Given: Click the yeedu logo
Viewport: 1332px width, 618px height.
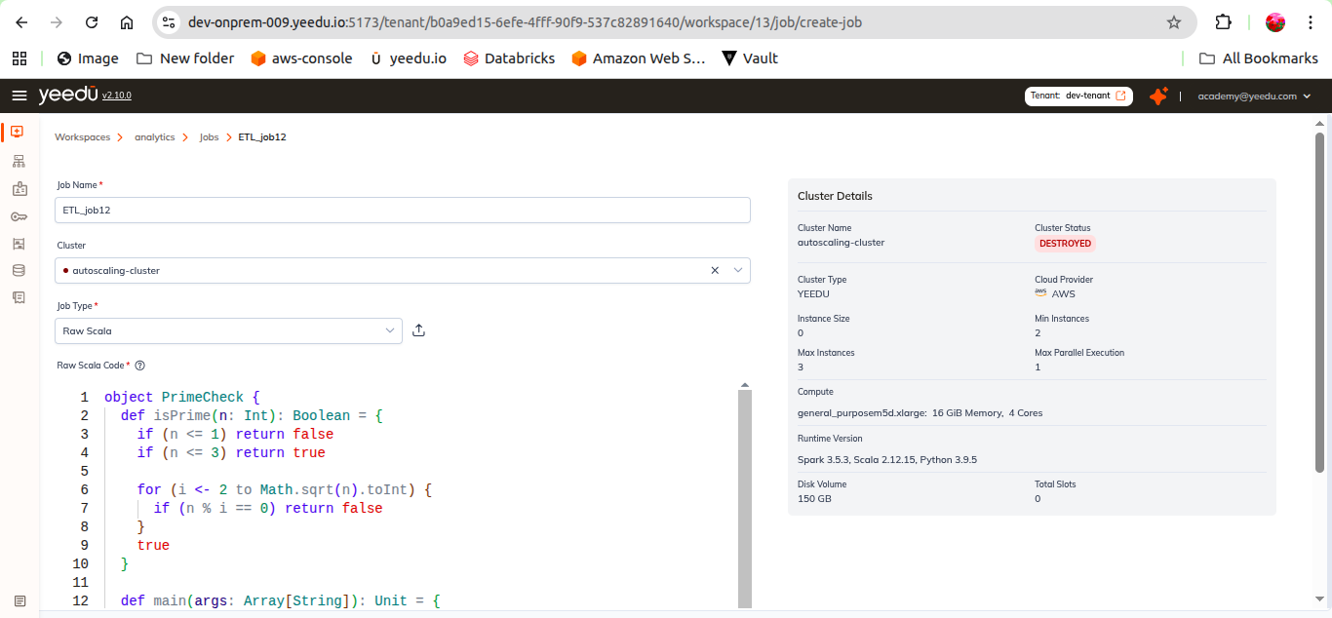Looking at the screenshot, I should point(68,95).
